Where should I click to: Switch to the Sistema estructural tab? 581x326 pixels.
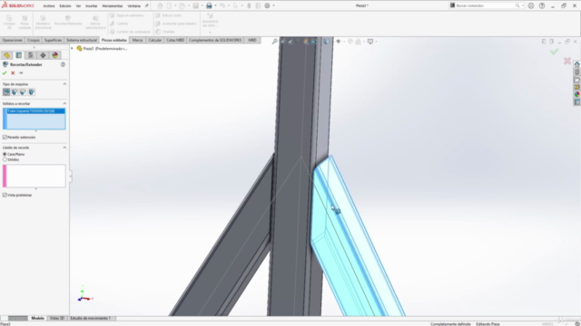82,40
